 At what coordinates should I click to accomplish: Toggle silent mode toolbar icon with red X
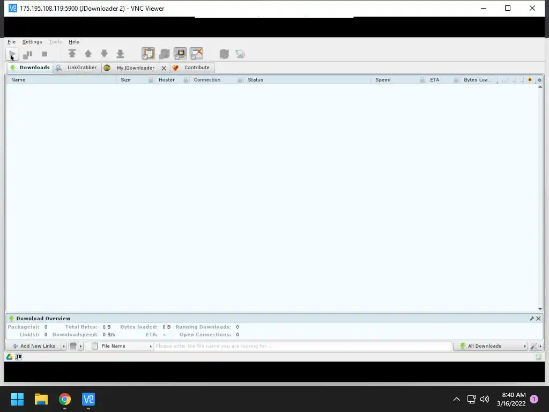(196, 54)
